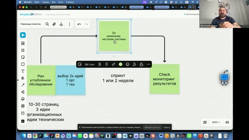Open Finder from the dock
Viewport: 249px width, 140px height.
pyautogui.click(x=24, y=136)
